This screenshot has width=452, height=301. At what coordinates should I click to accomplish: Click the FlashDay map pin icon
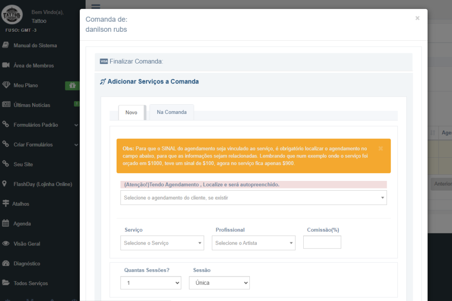(4, 184)
